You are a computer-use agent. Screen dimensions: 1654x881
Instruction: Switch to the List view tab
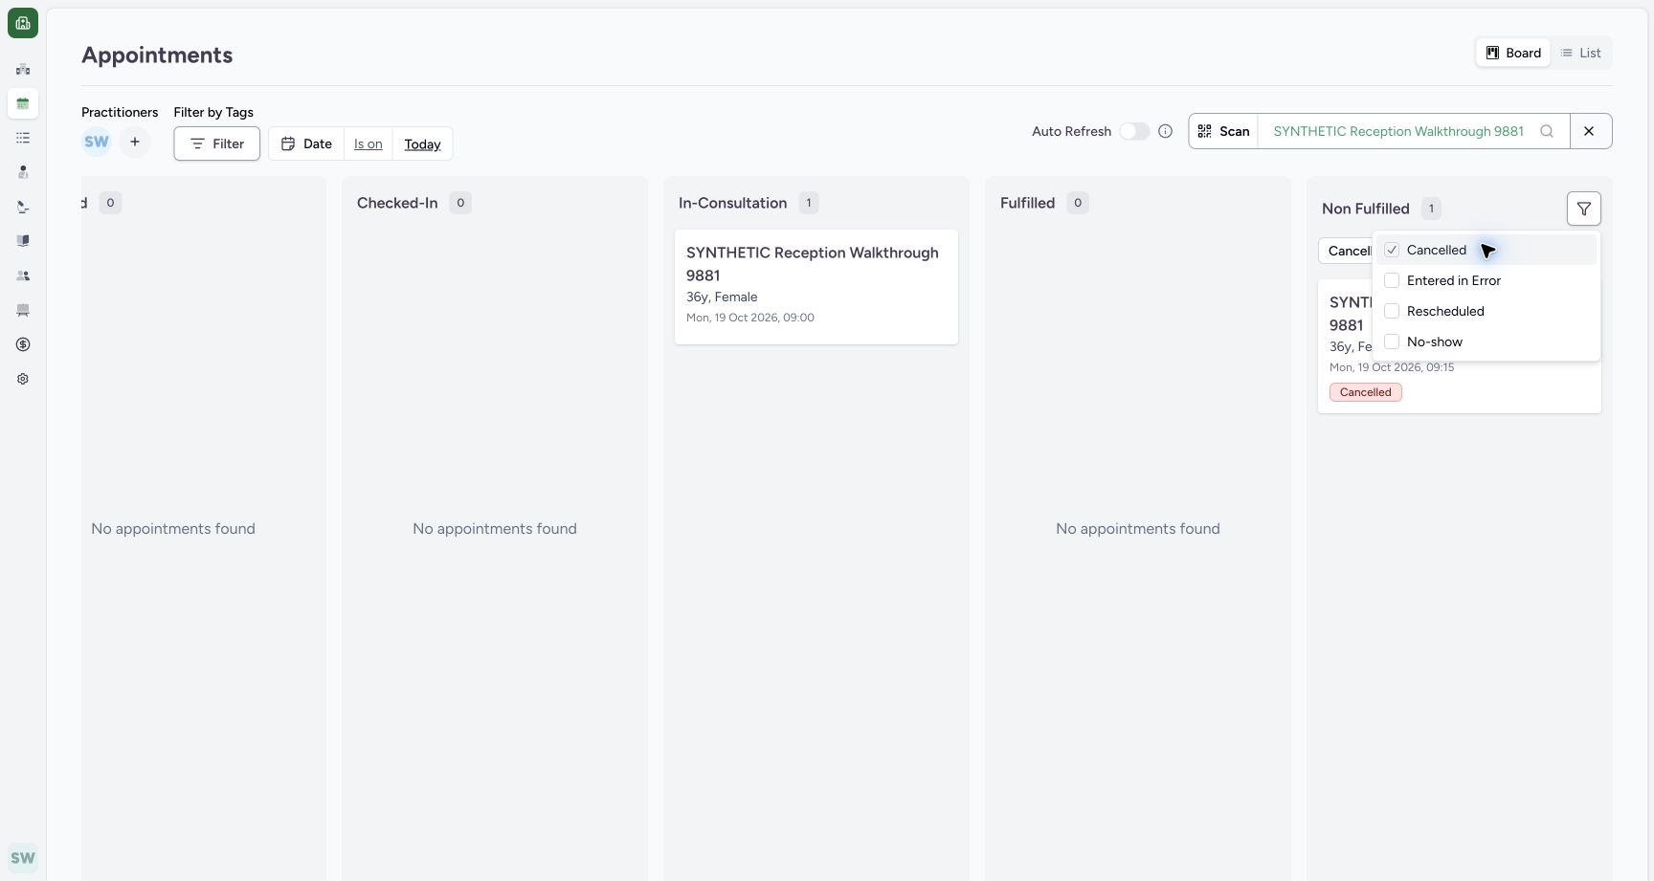pos(1581,53)
